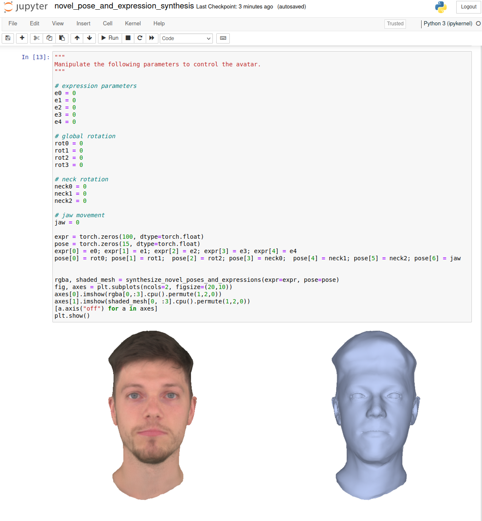Save and checkpoint the notebook

[8, 38]
